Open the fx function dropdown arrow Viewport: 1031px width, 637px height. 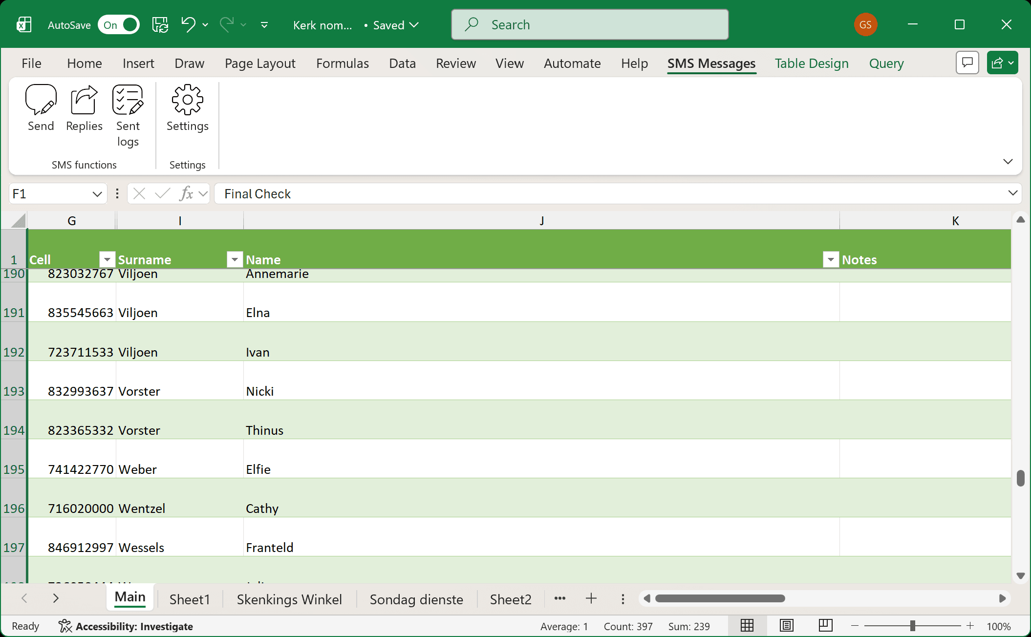(x=203, y=194)
